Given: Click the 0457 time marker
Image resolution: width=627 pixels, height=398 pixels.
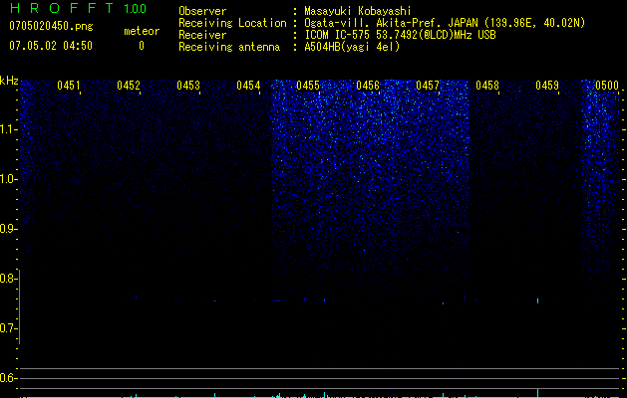Looking at the screenshot, I should 428,86.
